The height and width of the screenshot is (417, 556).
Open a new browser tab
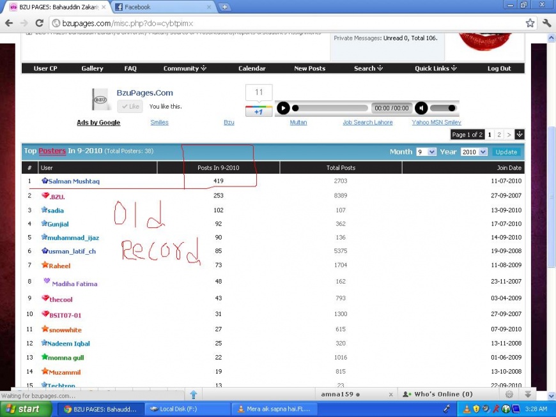tap(224, 7)
